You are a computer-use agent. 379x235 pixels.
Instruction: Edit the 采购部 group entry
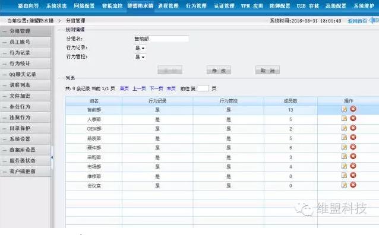344,156
